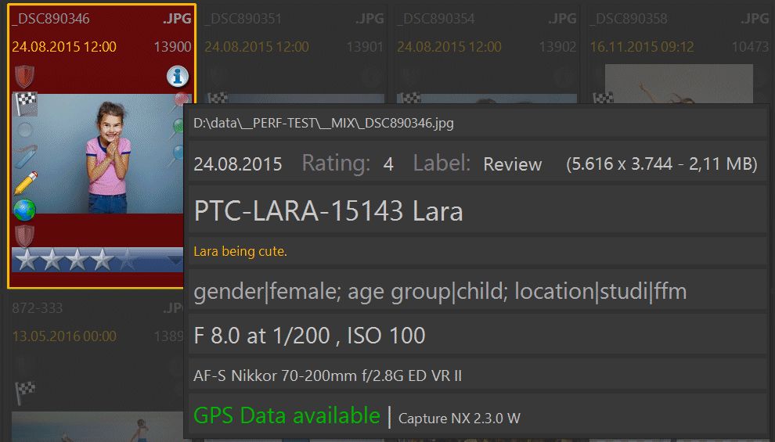Click the .JPG extension label on _DSC890346
The height and width of the screenshot is (442, 775).
point(177,19)
